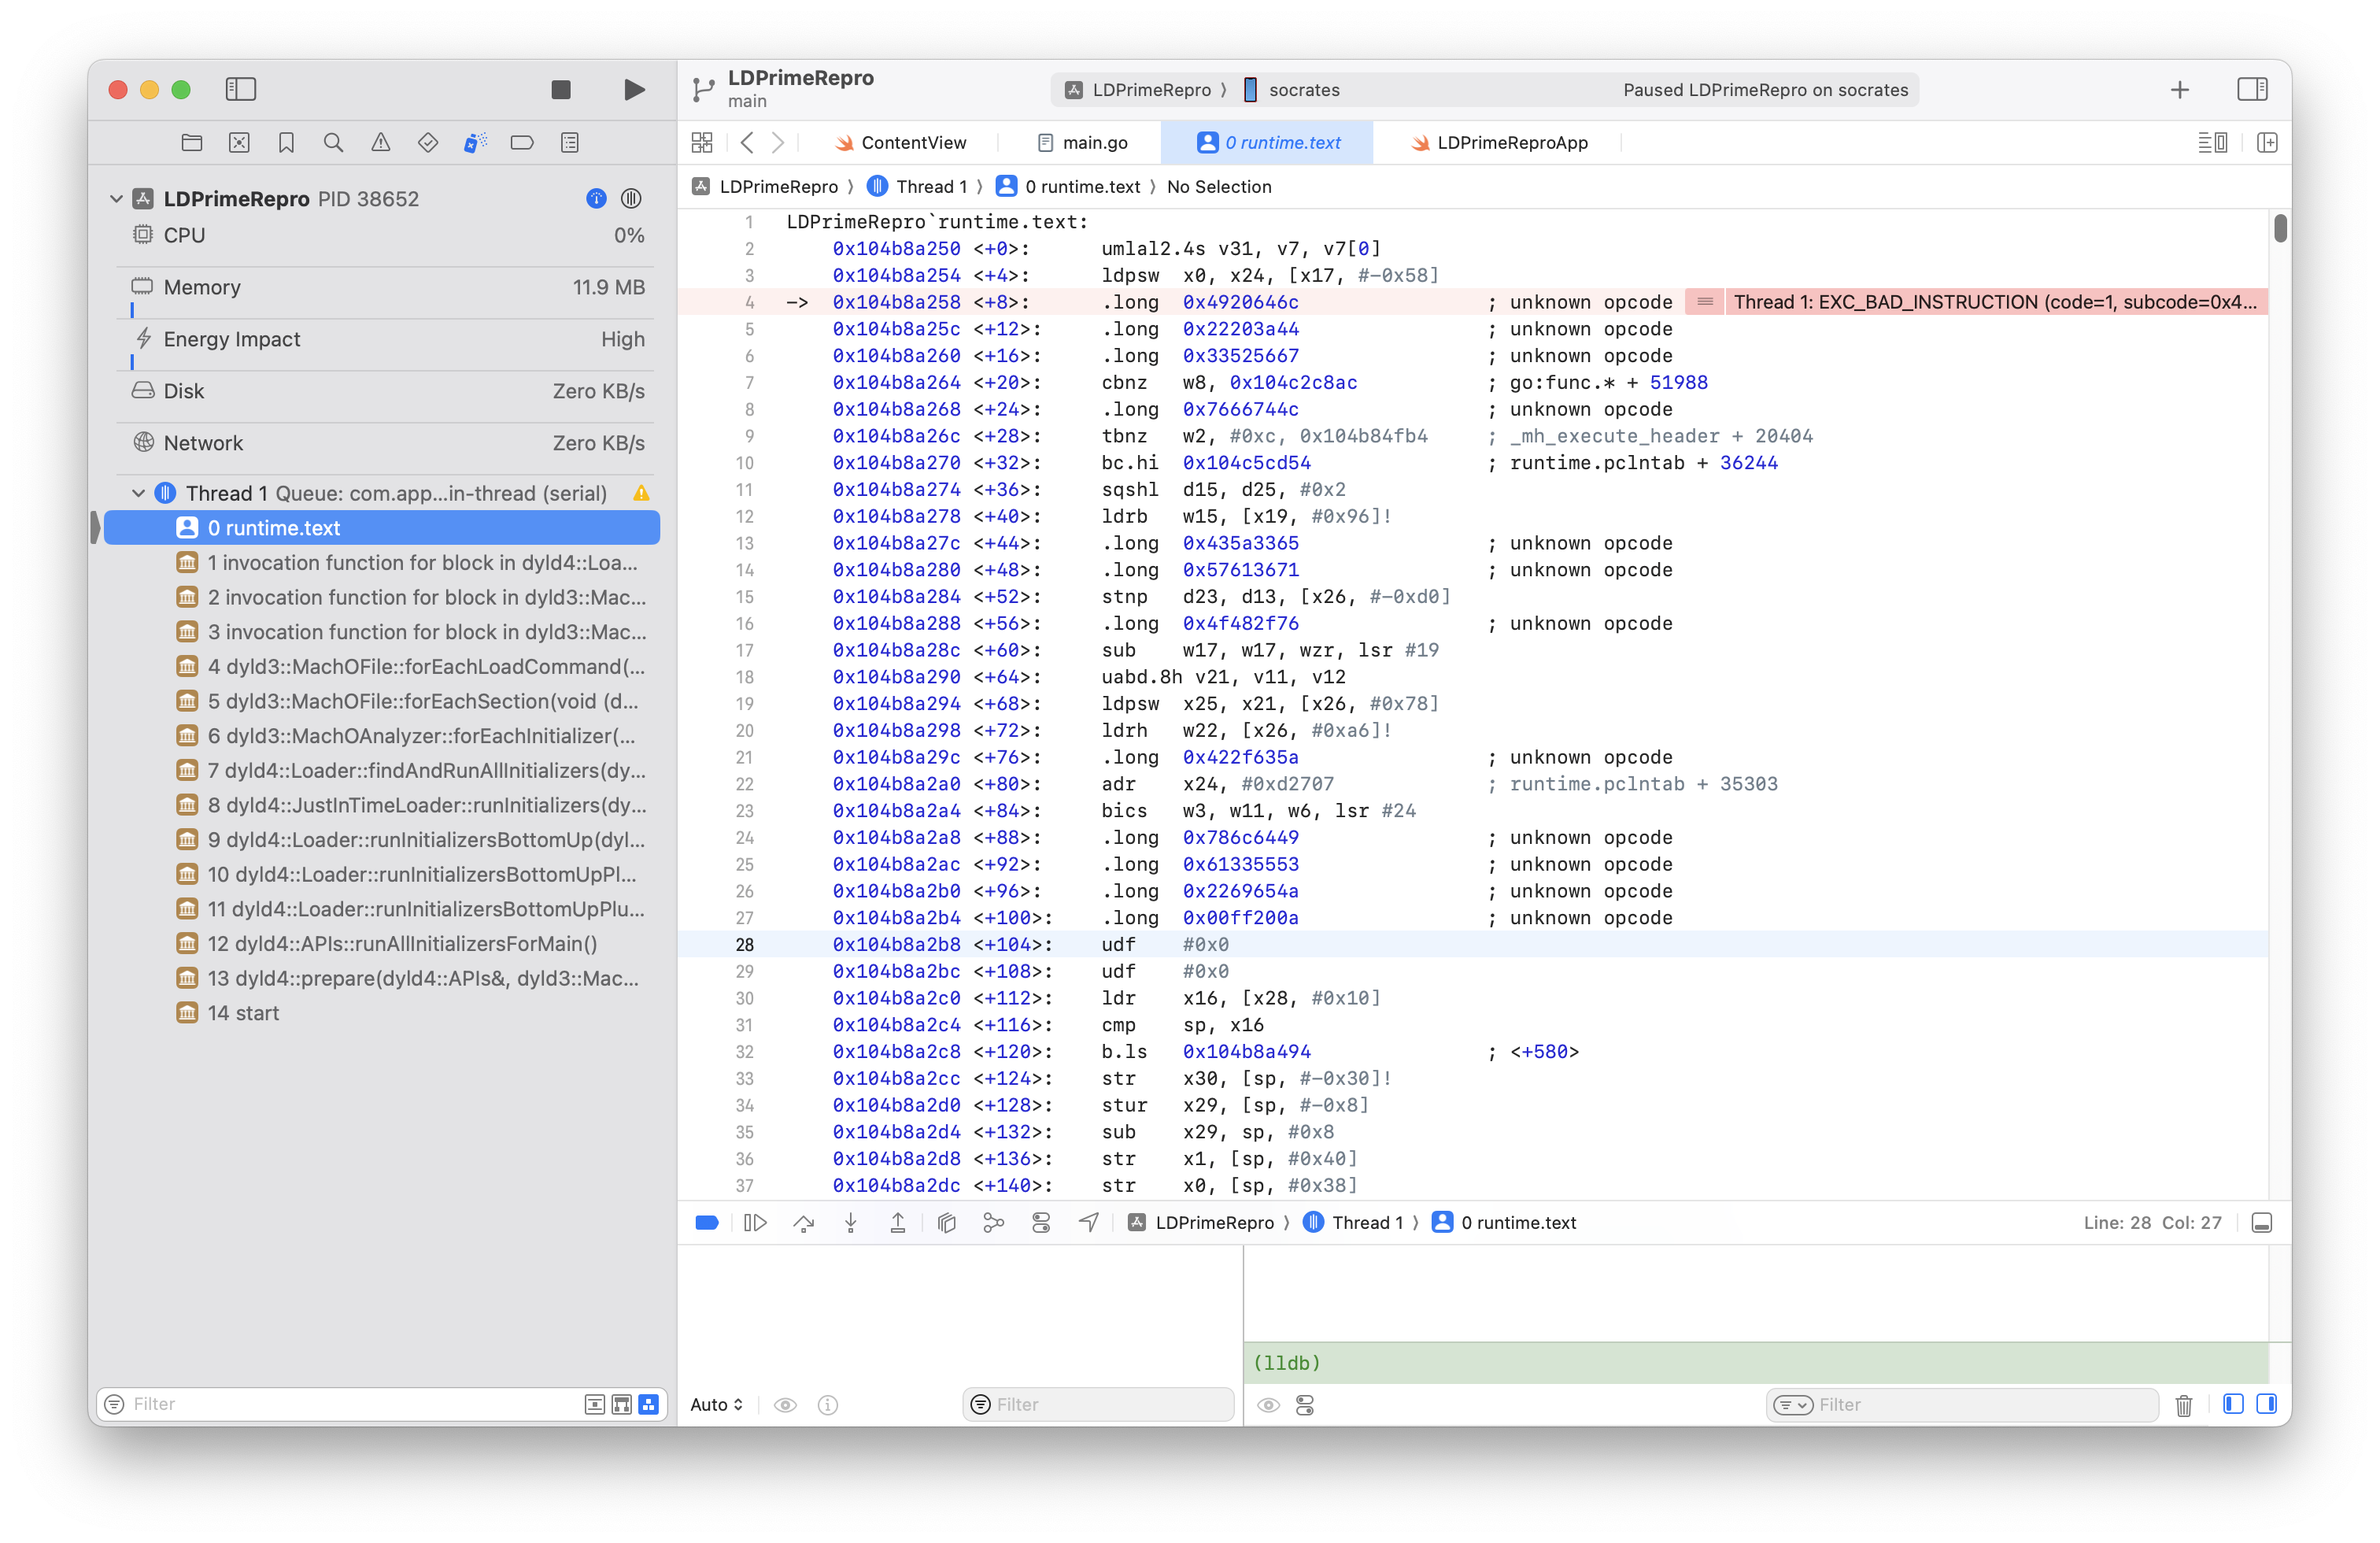Click the Quick Look eye in console area

click(x=1269, y=1404)
